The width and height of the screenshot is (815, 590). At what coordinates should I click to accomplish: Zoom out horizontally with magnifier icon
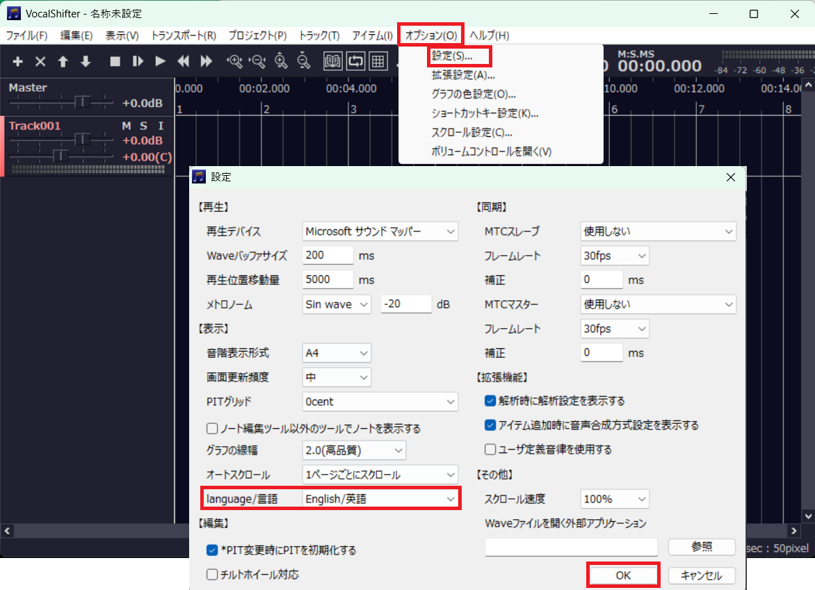(x=258, y=61)
